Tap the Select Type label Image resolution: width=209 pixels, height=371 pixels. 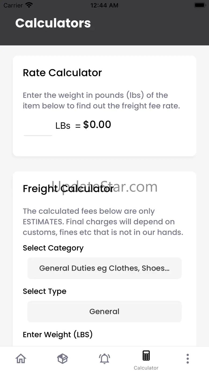(44, 291)
